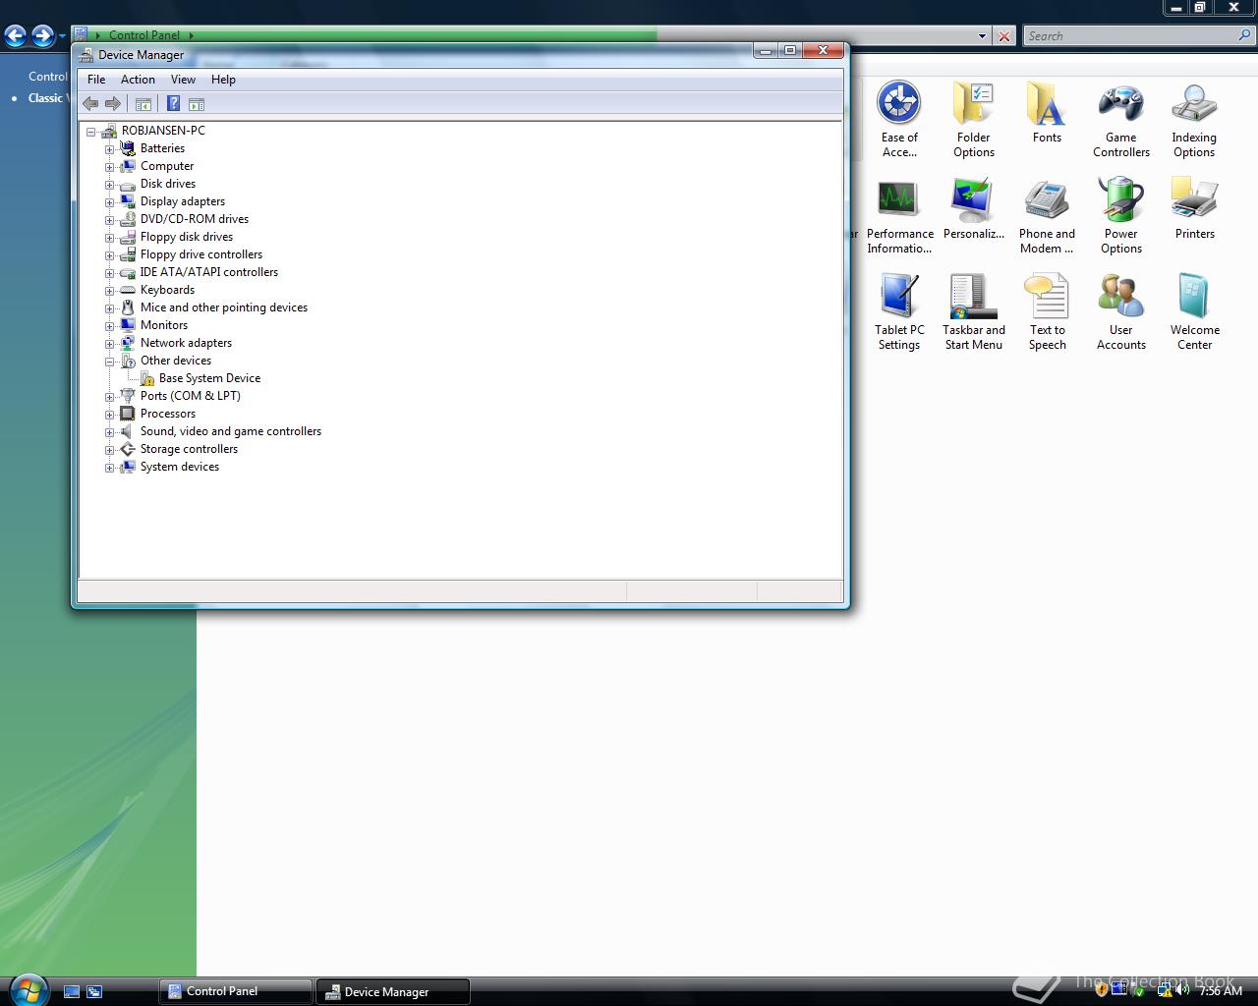Click the search magnifier icon
This screenshot has width=1258, height=1006.
tap(1245, 36)
